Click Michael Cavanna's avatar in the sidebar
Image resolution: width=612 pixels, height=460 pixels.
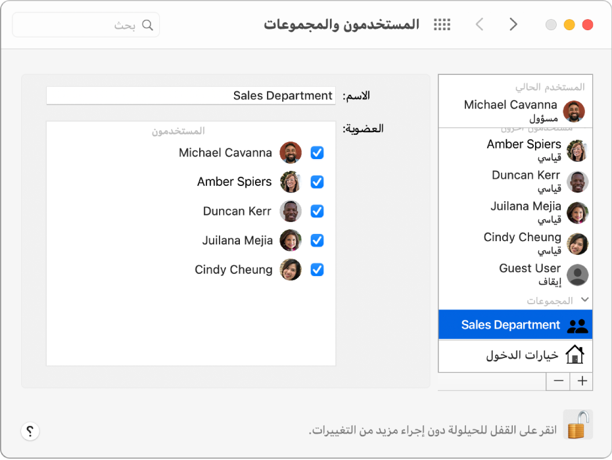(x=575, y=111)
